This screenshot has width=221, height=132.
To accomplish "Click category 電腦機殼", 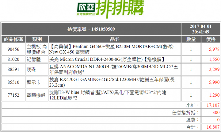I will [x=36, y=95].
